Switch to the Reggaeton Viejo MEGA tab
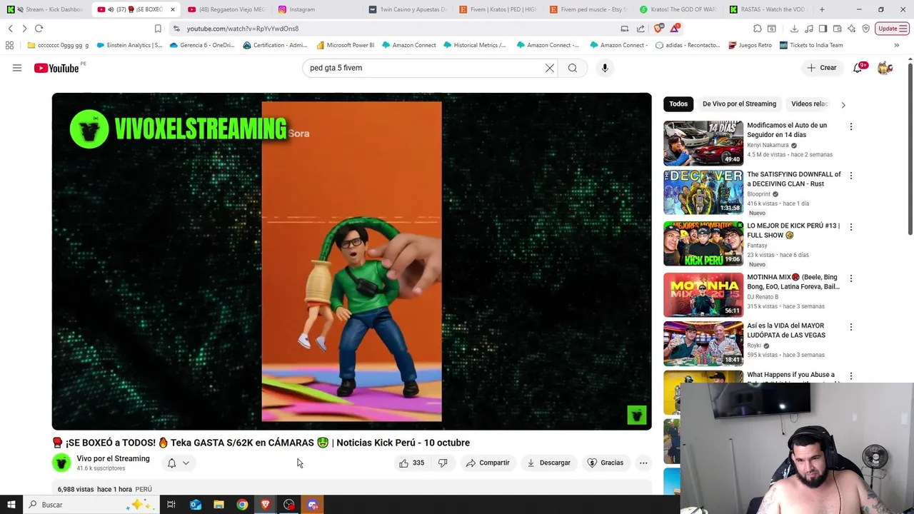Viewport: 914px width, 514px height. pyautogui.click(x=227, y=9)
